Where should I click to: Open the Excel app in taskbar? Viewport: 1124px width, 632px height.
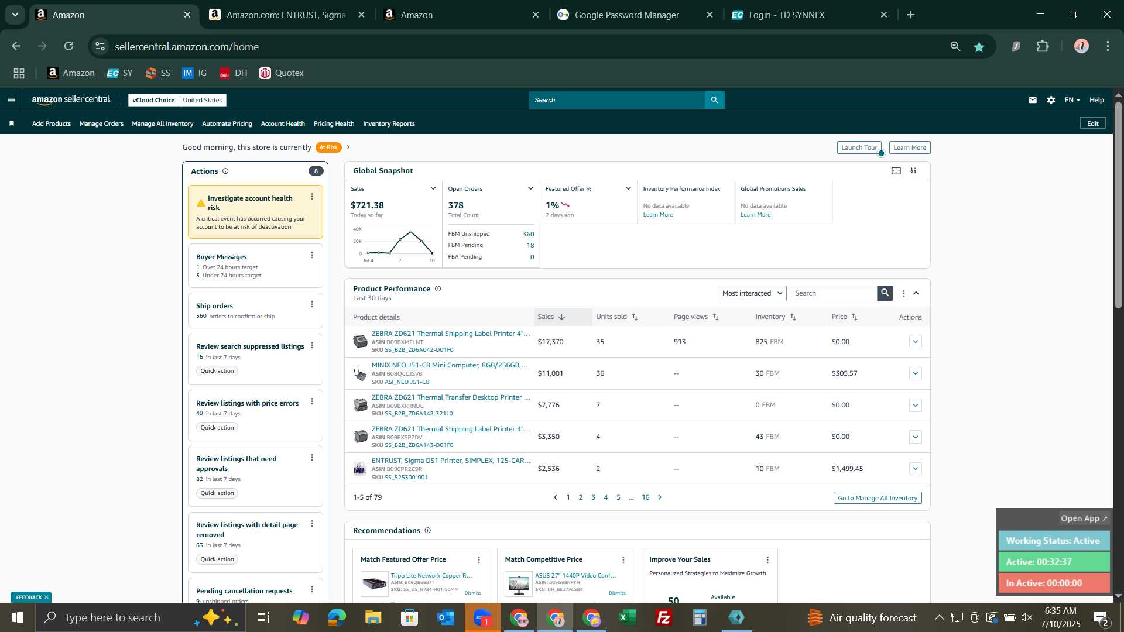pyautogui.click(x=628, y=617)
